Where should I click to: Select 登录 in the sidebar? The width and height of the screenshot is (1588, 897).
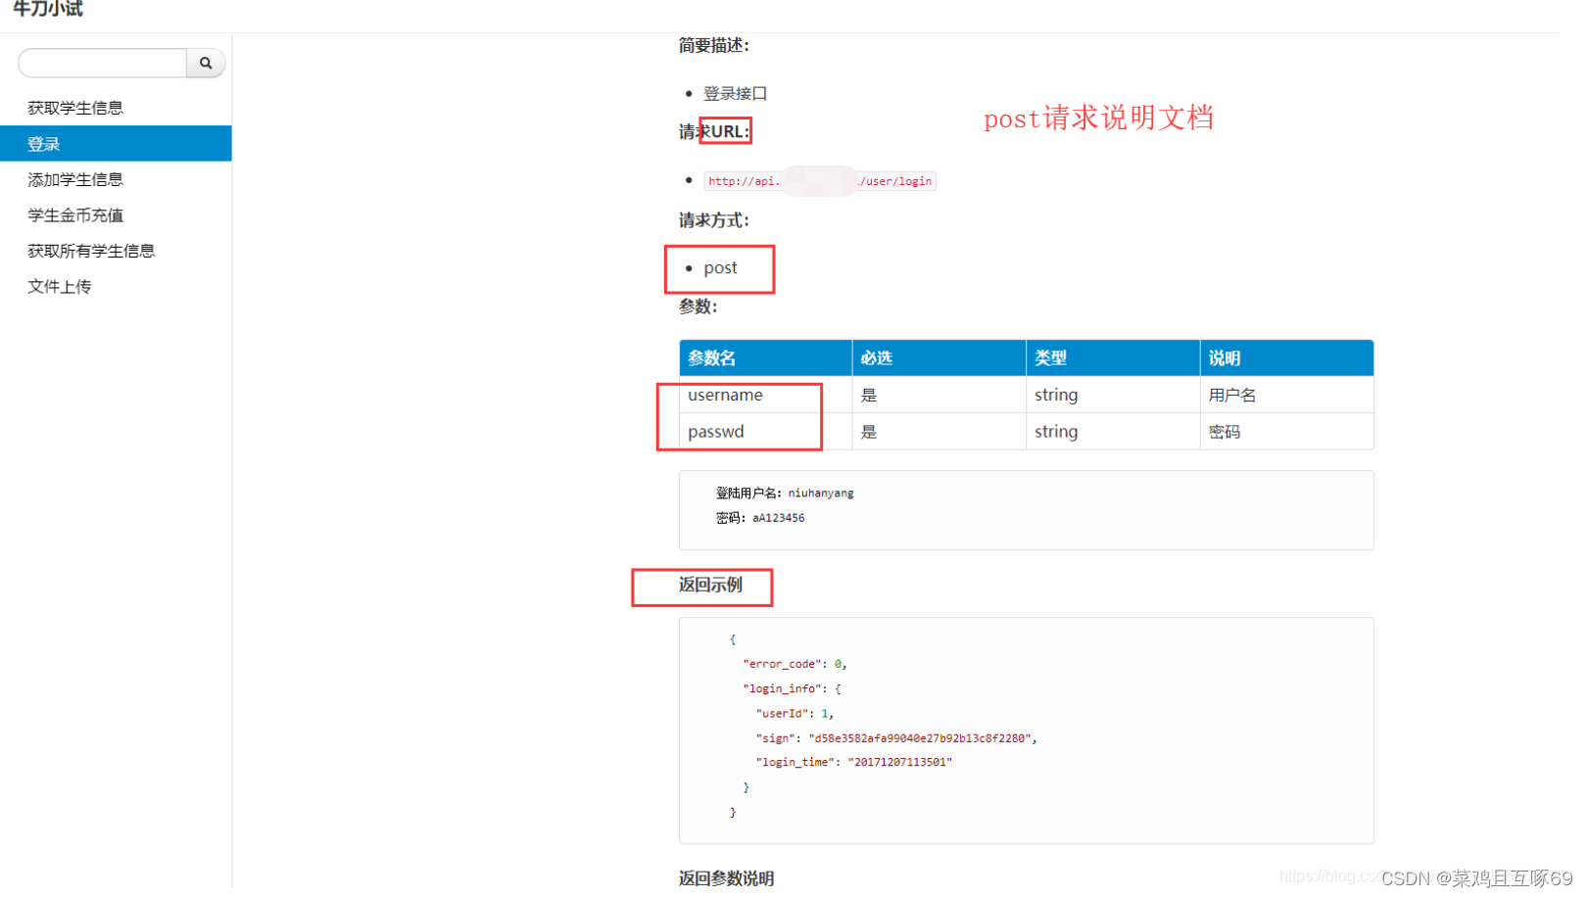(x=43, y=143)
